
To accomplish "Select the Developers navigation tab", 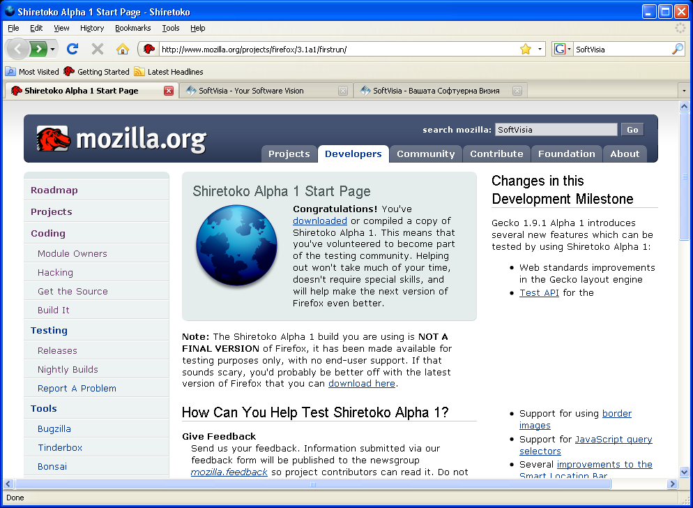I will click(x=353, y=154).
